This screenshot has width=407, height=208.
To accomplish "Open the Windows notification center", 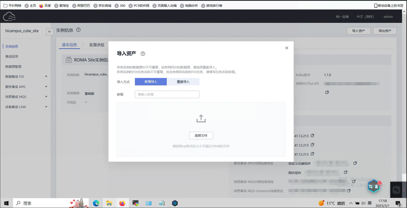I will [x=398, y=203].
